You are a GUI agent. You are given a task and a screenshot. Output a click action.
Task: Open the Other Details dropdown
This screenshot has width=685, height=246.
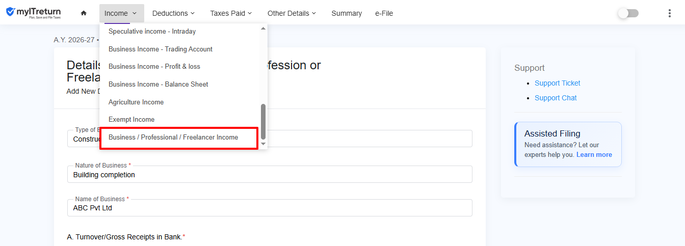[292, 13]
